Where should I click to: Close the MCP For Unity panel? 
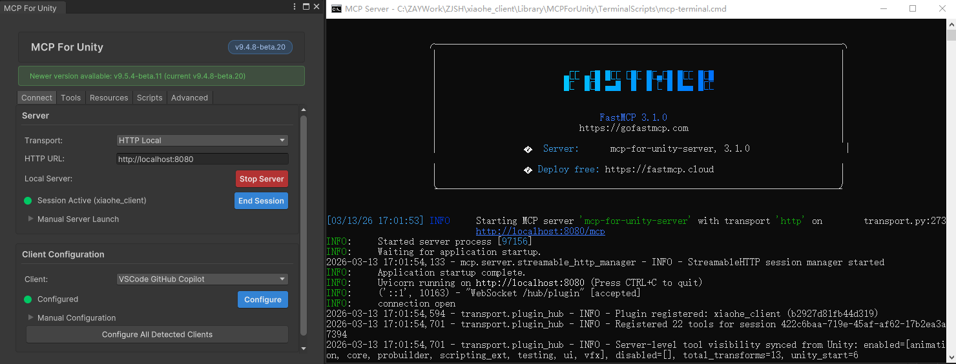point(317,6)
